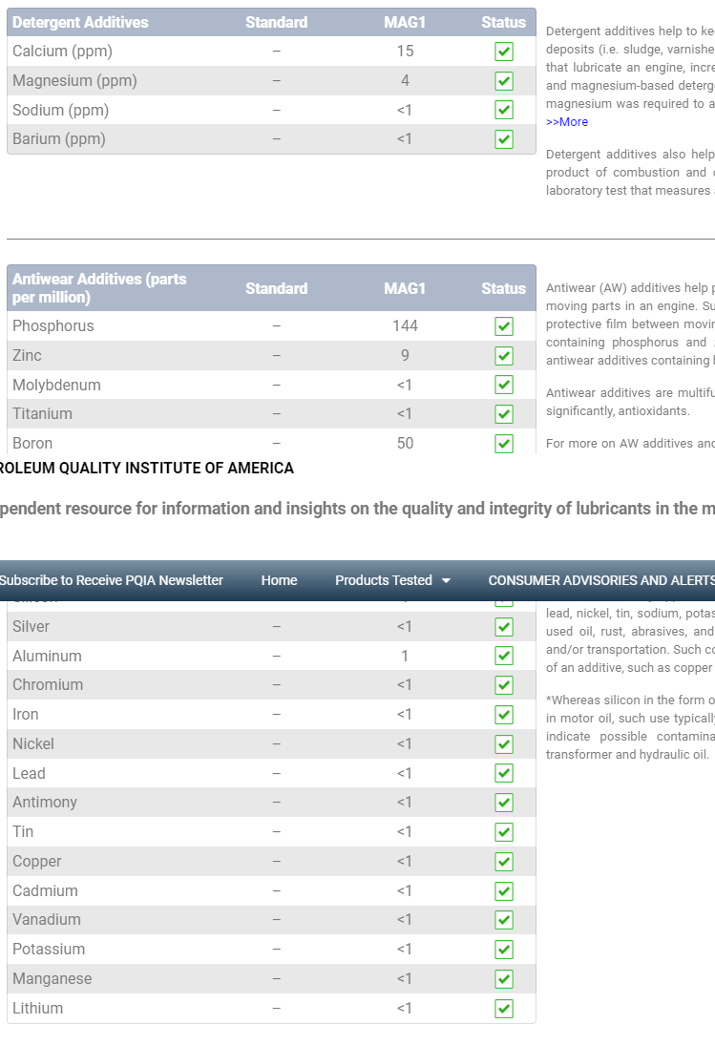Click the Magnesium status checkmark icon
This screenshot has height=1045, width=715.
pos(504,80)
